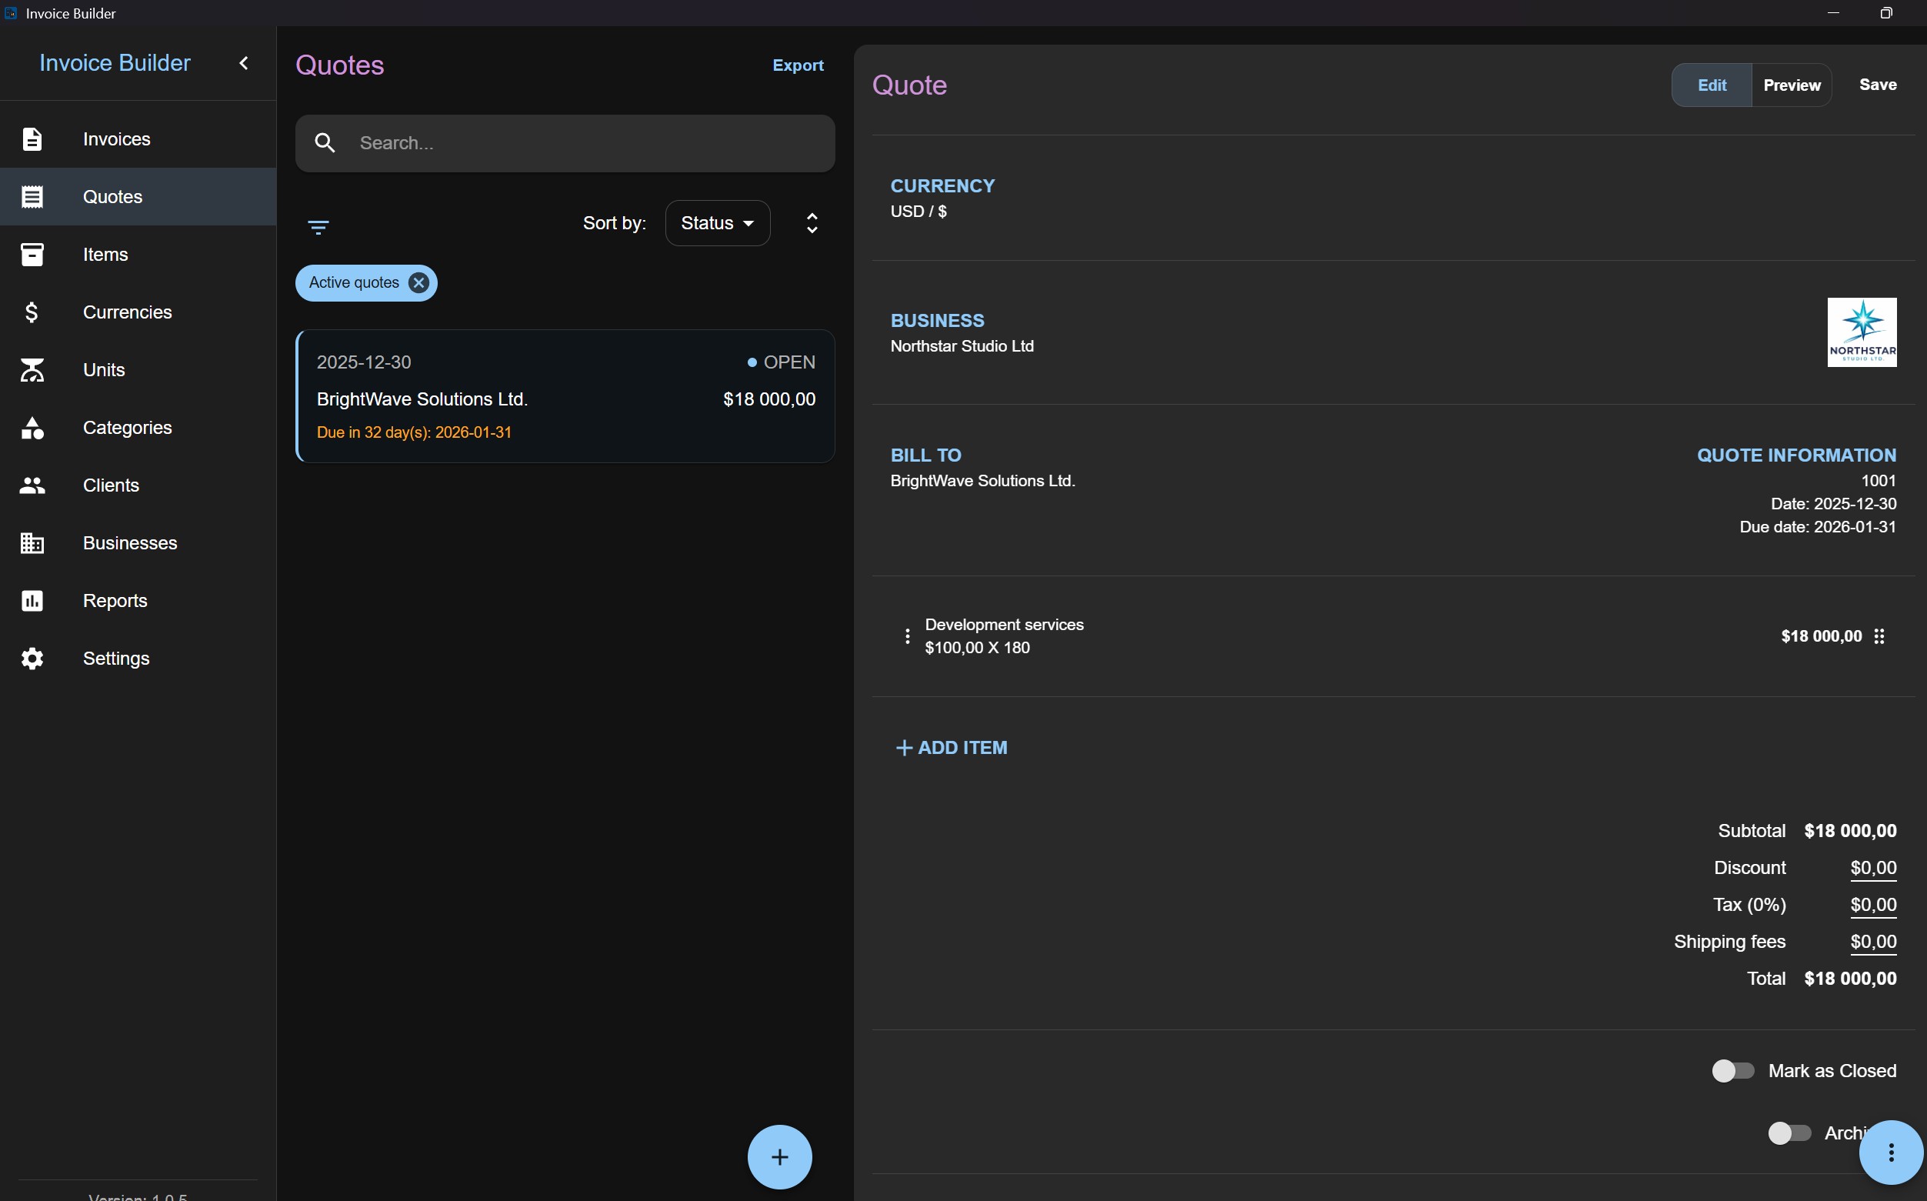Select the BrightWave Solutions quote card
This screenshot has width=1927, height=1201.
(x=565, y=396)
